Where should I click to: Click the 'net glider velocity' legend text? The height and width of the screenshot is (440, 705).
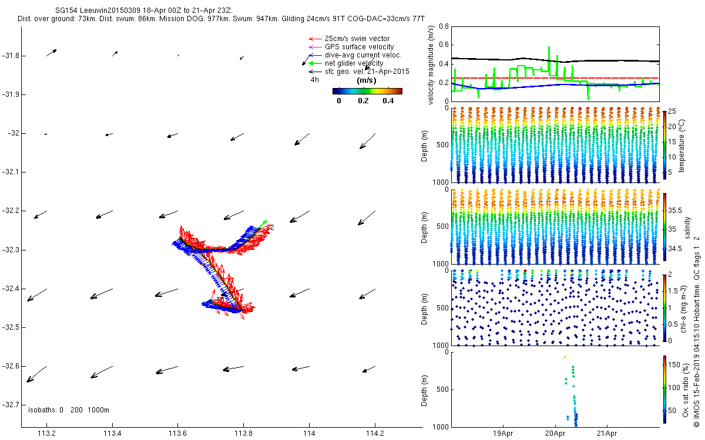354,63
